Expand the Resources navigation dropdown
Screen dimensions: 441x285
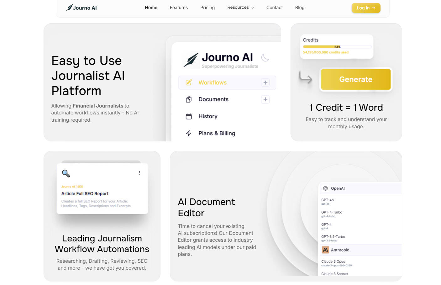[240, 7]
